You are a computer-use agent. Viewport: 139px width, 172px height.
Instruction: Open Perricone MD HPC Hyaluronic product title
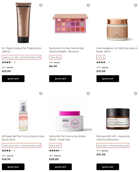[x=113, y=138]
